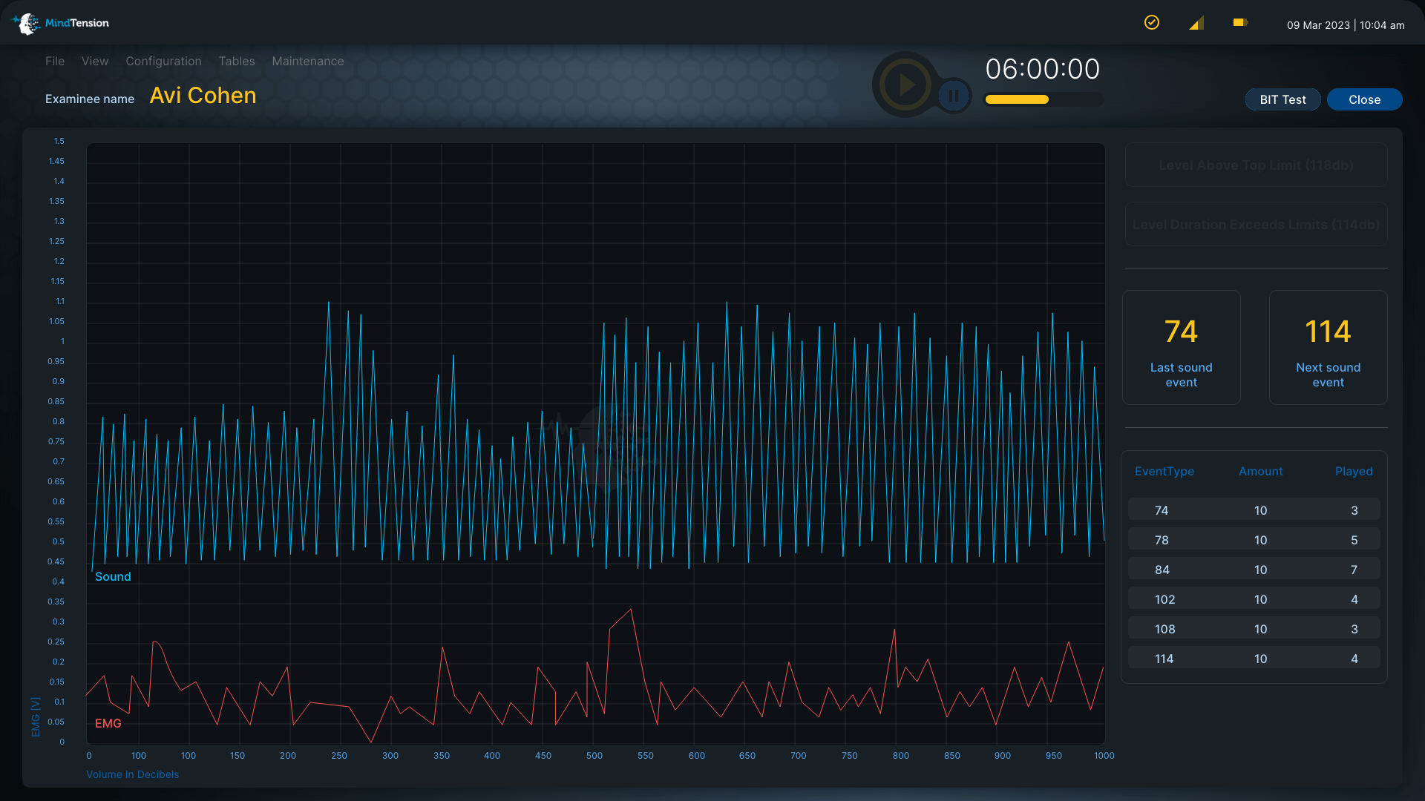Click the yellow checkmark status icon
Screen dimensions: 1425x801
coord(1152,22)
